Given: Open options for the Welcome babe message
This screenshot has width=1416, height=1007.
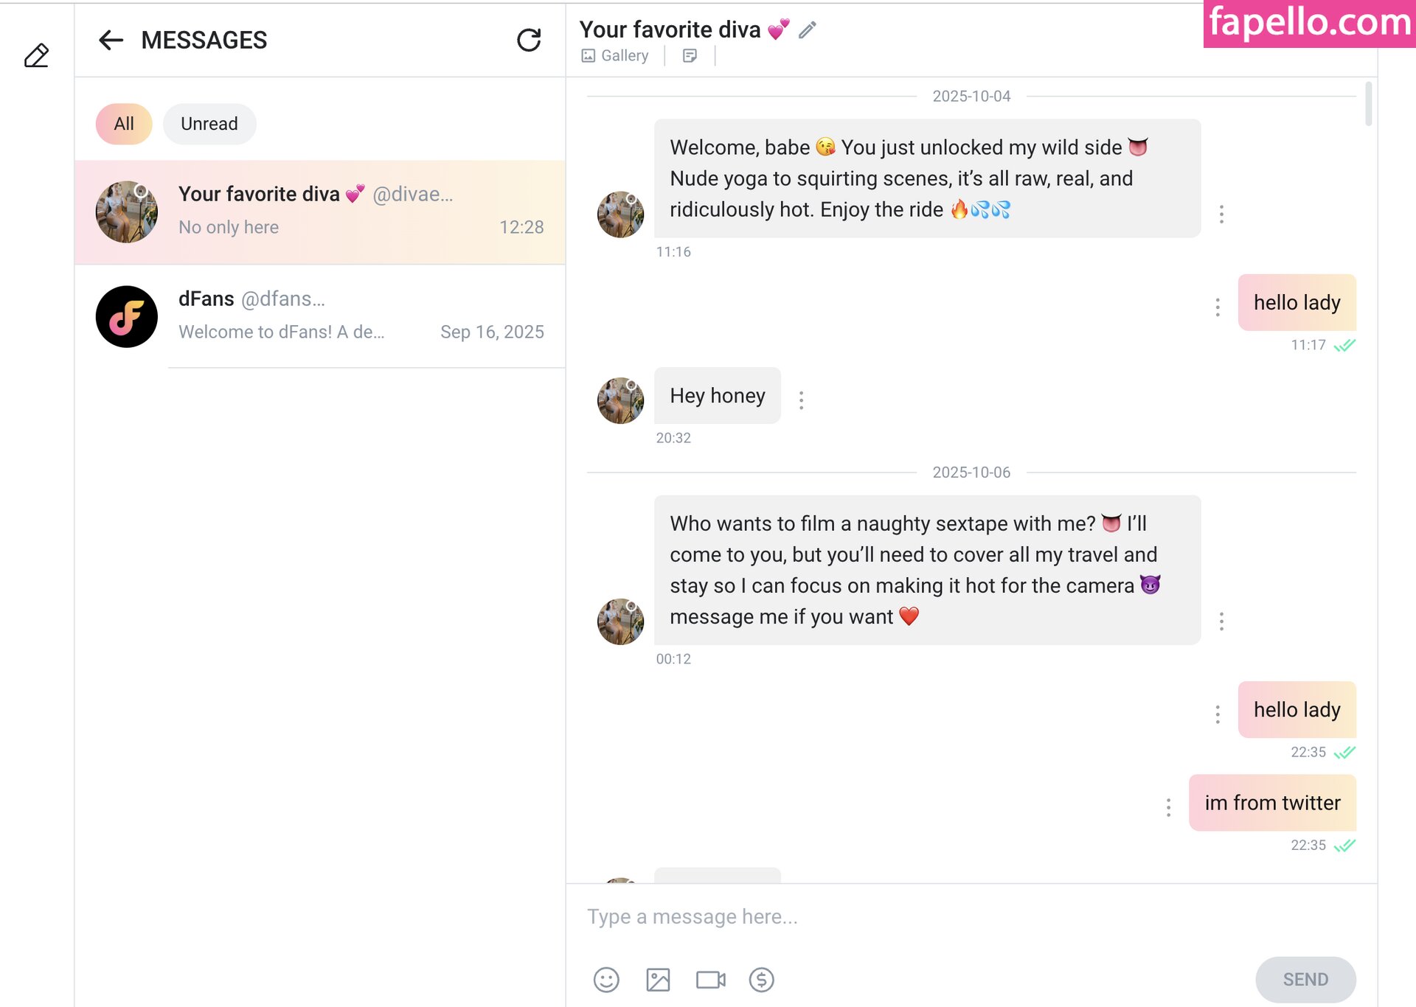Looking at the screenshot, I should pyautogui.click(x=1221, y=214).
